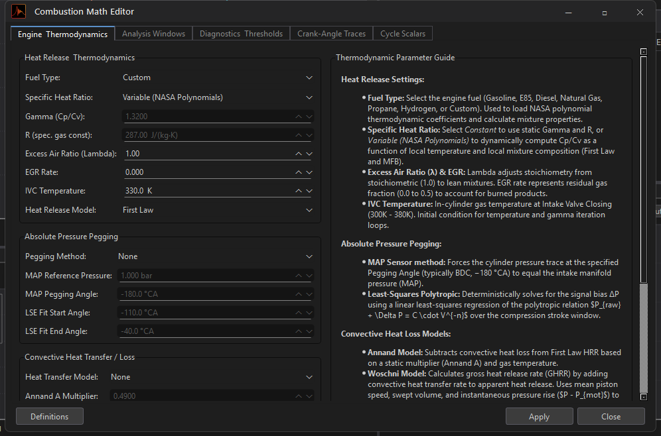Open the Pegging Method dropdown
The width and height of the screenshot is (661, 436).
click(215, 256)
